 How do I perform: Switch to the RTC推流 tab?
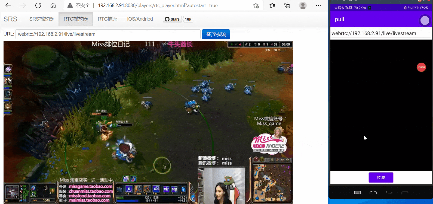(108, 19)
